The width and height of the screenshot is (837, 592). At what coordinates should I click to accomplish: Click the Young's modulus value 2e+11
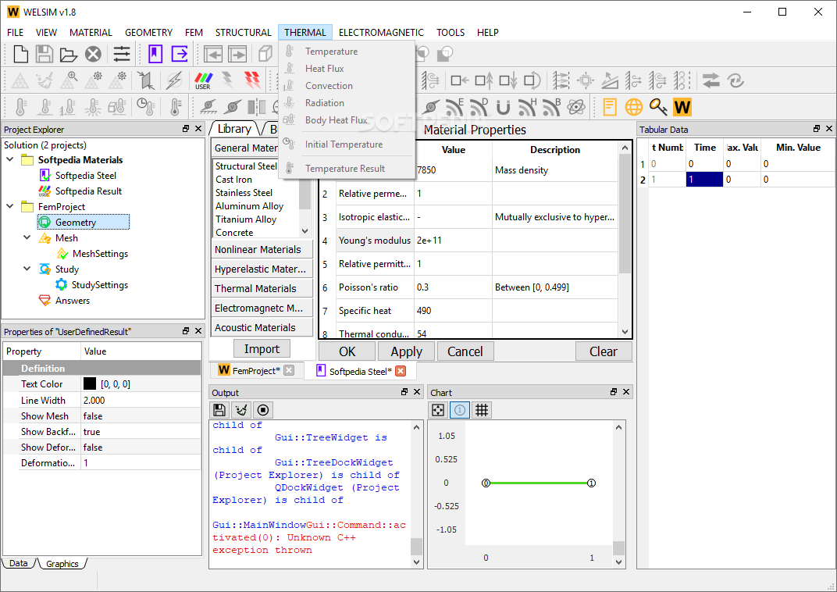point(453,241)
